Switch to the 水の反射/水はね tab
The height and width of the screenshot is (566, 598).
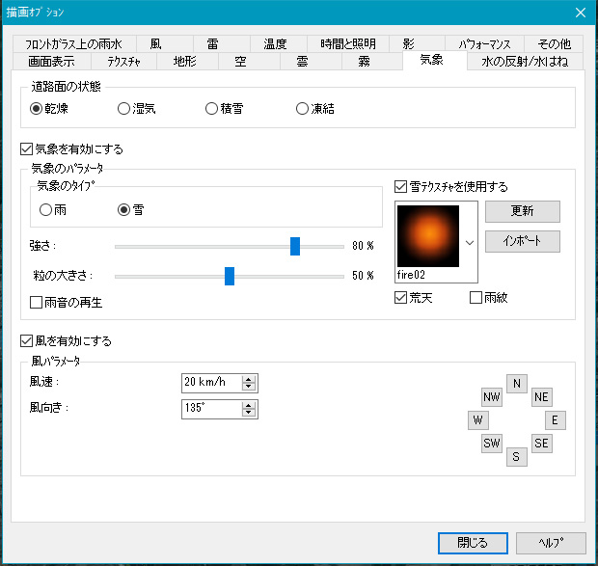coord(525,61)
